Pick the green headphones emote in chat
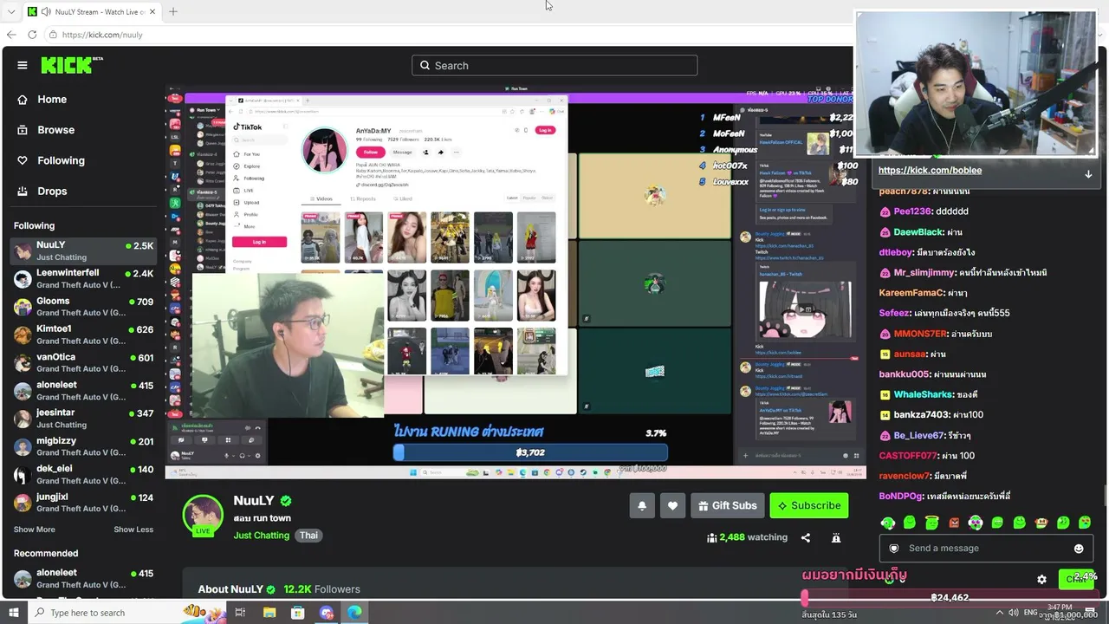The height and width of the screenshot is (624, 1109). pyautogui.click(x=887, y=523)
